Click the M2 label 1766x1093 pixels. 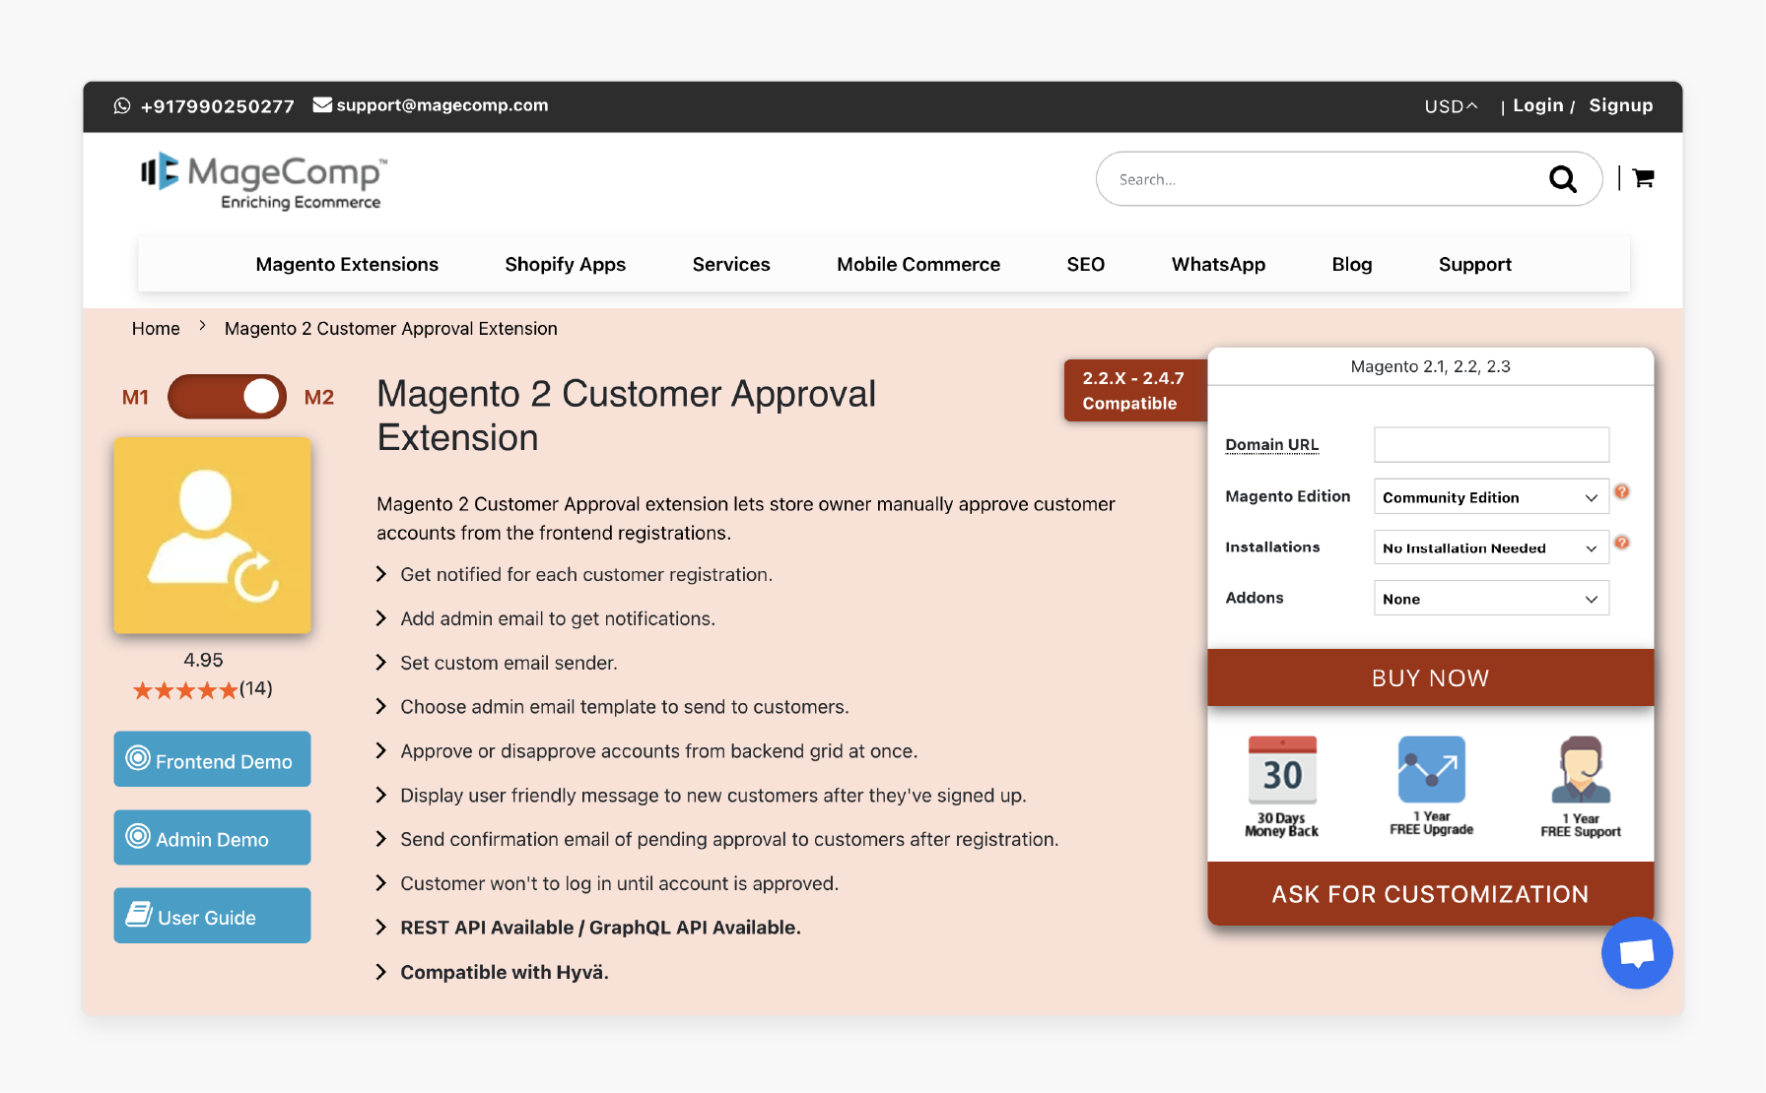tap(319, 397)
